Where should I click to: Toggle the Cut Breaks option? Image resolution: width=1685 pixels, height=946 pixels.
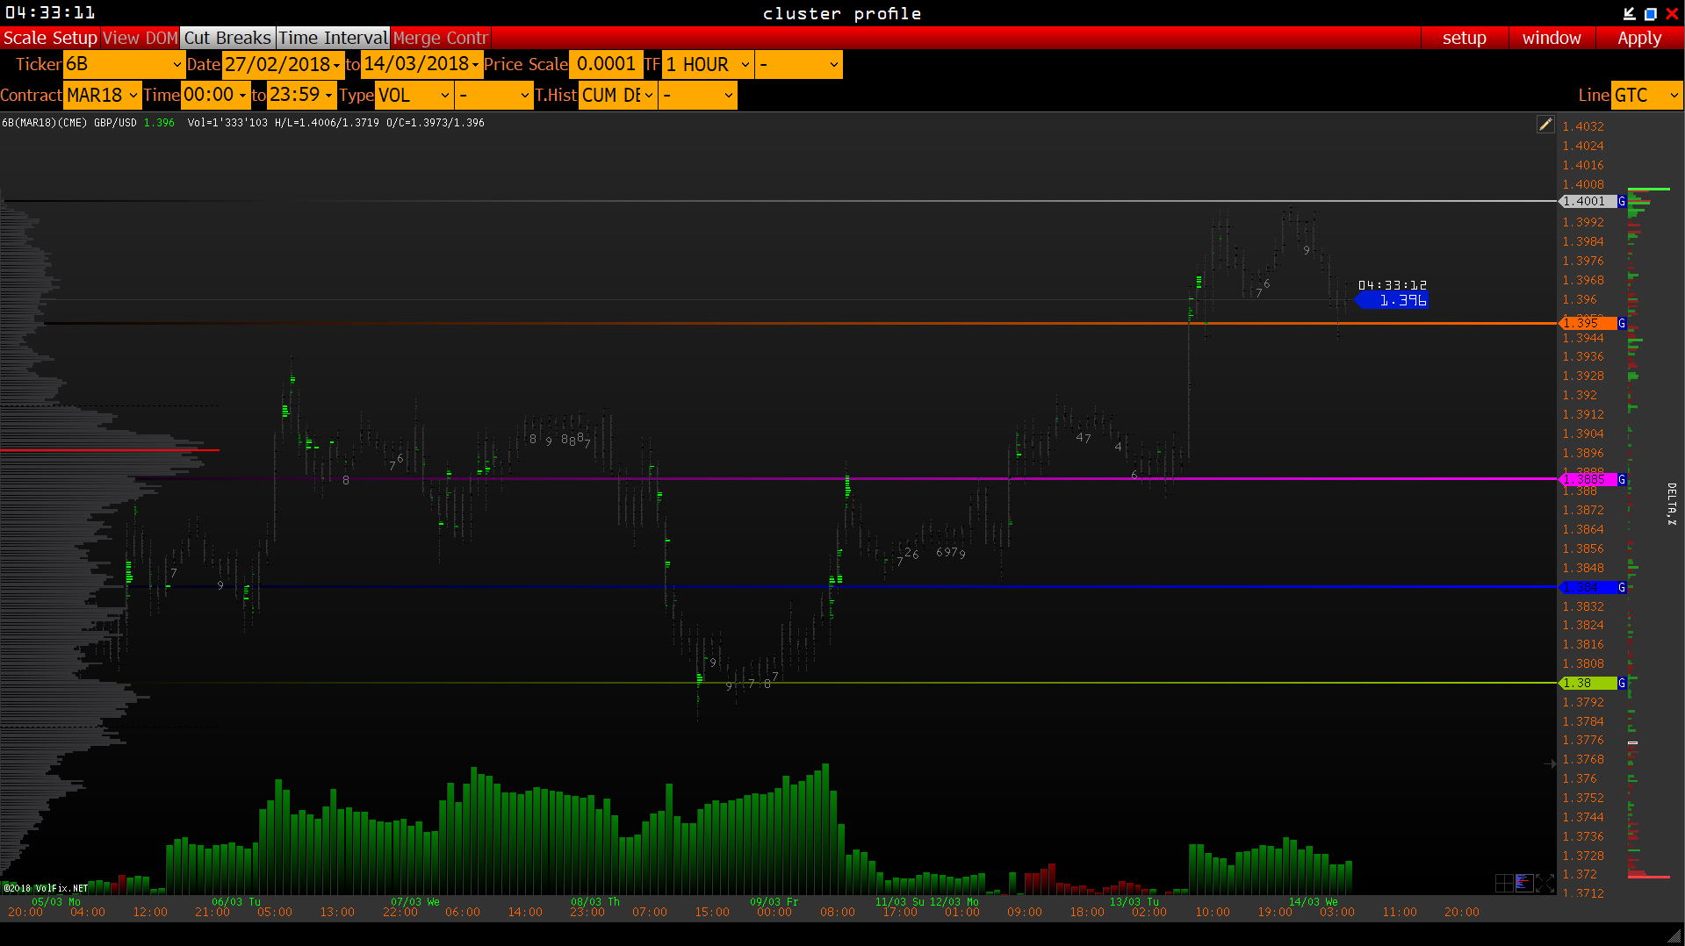(x=227, y=38)
